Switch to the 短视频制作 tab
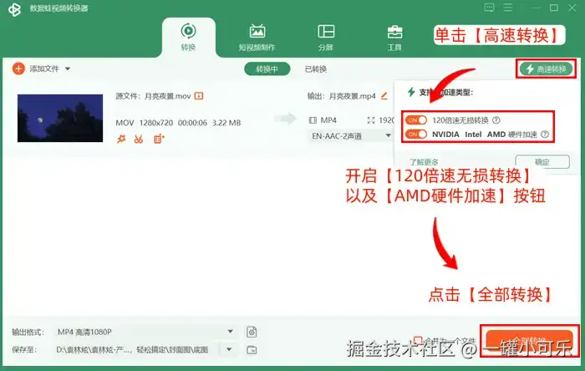 point(257,37)
